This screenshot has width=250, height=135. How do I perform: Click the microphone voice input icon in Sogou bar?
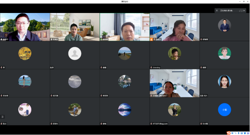(x=238, y=133)
